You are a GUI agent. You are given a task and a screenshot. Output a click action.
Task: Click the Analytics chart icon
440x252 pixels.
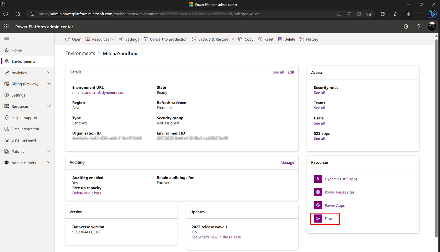tap(7, 73)
